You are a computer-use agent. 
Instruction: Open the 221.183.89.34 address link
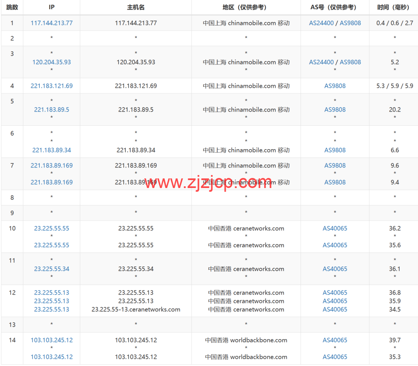[51, 150]
